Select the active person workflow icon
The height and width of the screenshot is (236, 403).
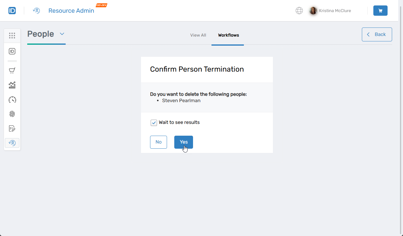tap(12, 143)
